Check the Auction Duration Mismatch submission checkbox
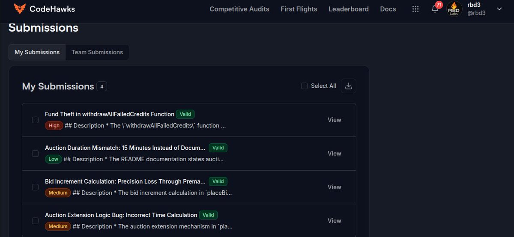Viewport: 514px width, 237px height. [x=35, y=154]
